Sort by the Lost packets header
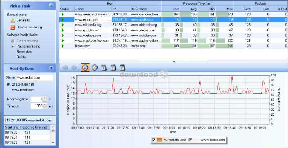Image resolution: width=288 pixels, height=148 pixels. click(260, 9)
